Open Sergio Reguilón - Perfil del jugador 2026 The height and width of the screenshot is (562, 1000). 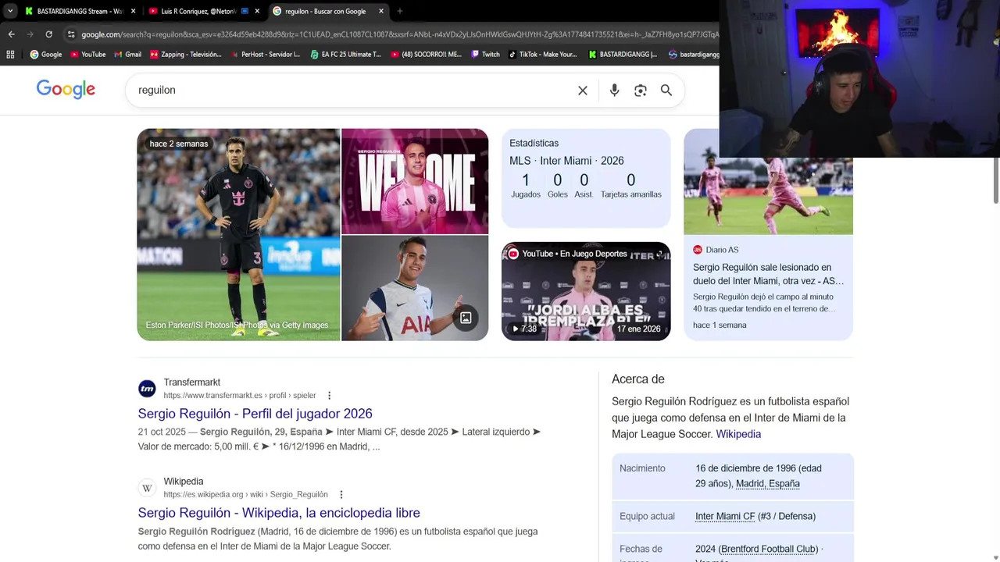click(255, 414)
